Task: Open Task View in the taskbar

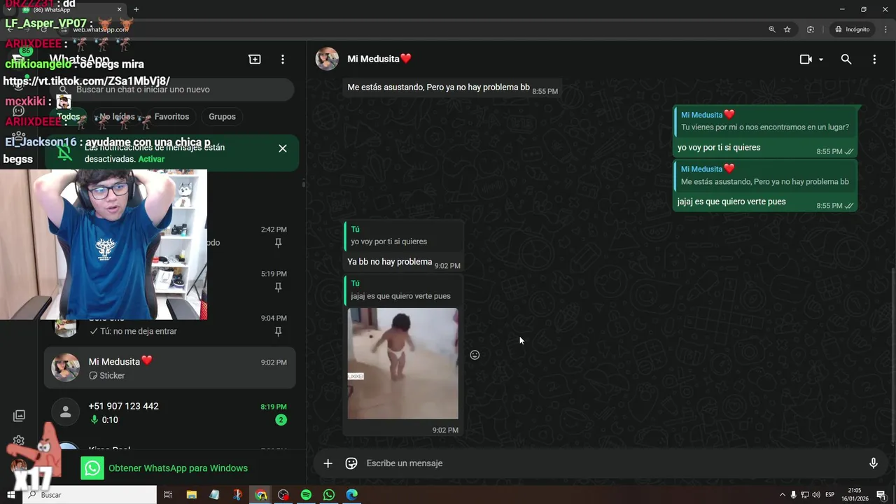Action: coord(168,495)
